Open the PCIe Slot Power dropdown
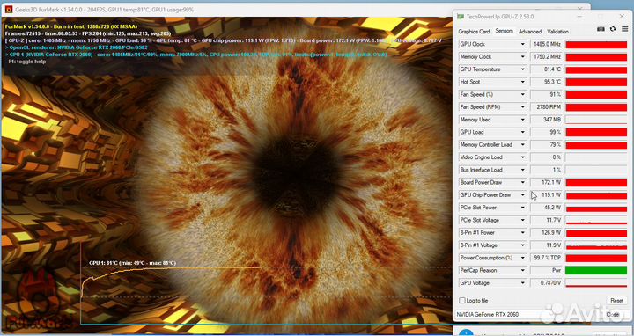The width and height of the screenshot is (634, 336). pyautogui.click(x=522, y=208)
